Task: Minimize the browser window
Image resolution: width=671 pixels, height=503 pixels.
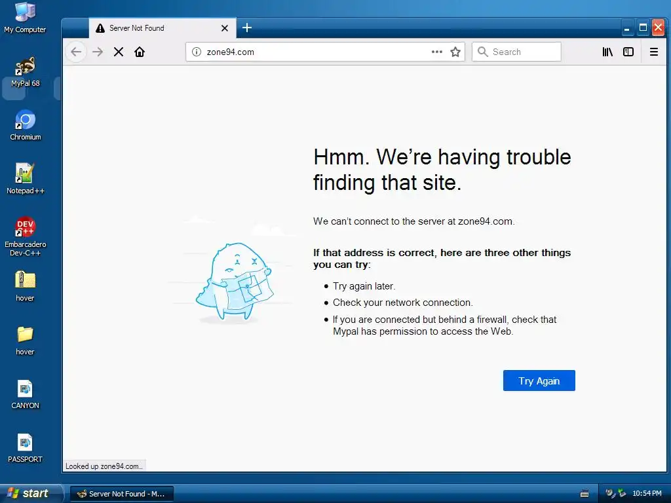Action: click(x=627, y=28)
